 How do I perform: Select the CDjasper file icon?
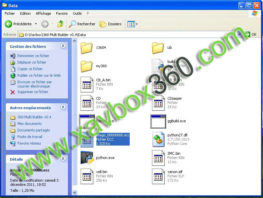point(158,103)
